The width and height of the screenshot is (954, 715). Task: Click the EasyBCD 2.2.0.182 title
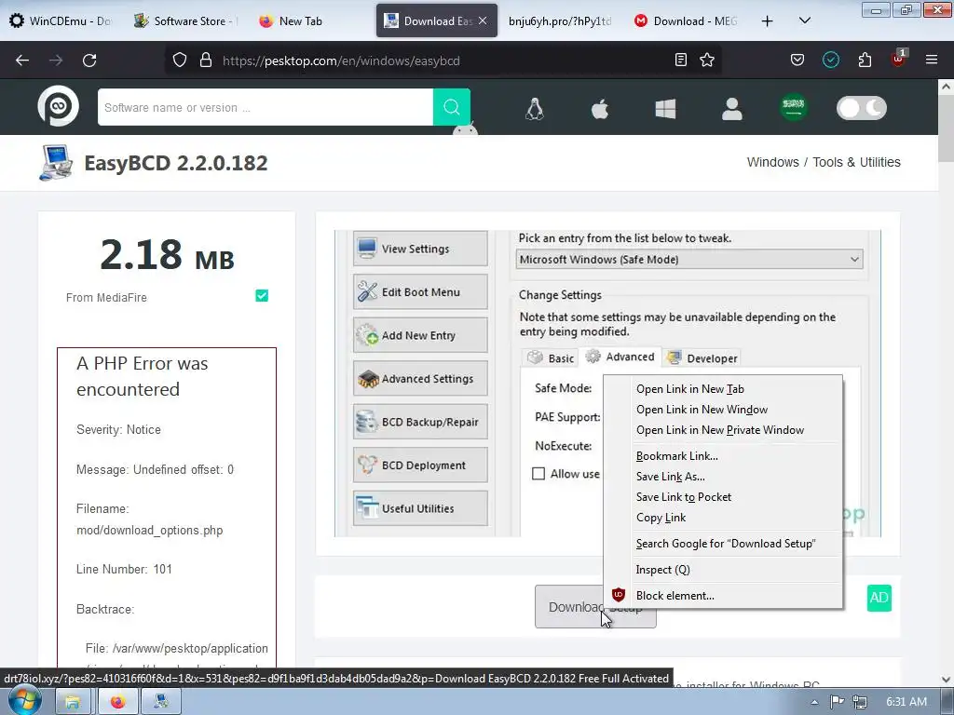click(176, 163)
